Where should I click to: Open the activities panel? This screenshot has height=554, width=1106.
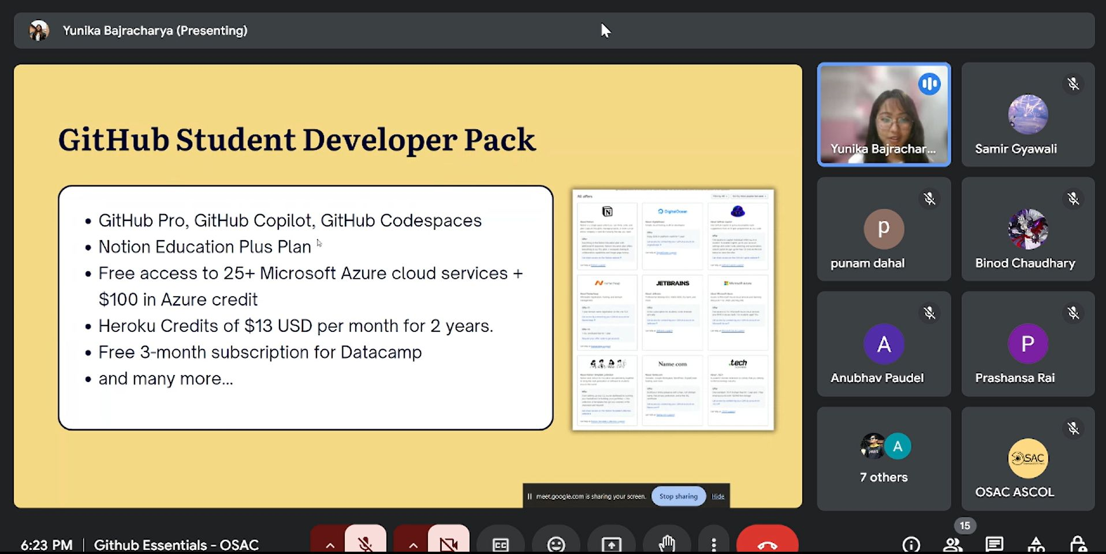click(1036, 544)
